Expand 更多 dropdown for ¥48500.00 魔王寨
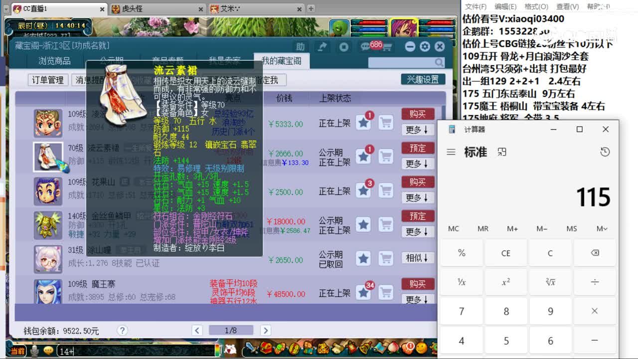The width and height of the screenshot is (638, 359). pyautogui.click(x=418, y=299)
